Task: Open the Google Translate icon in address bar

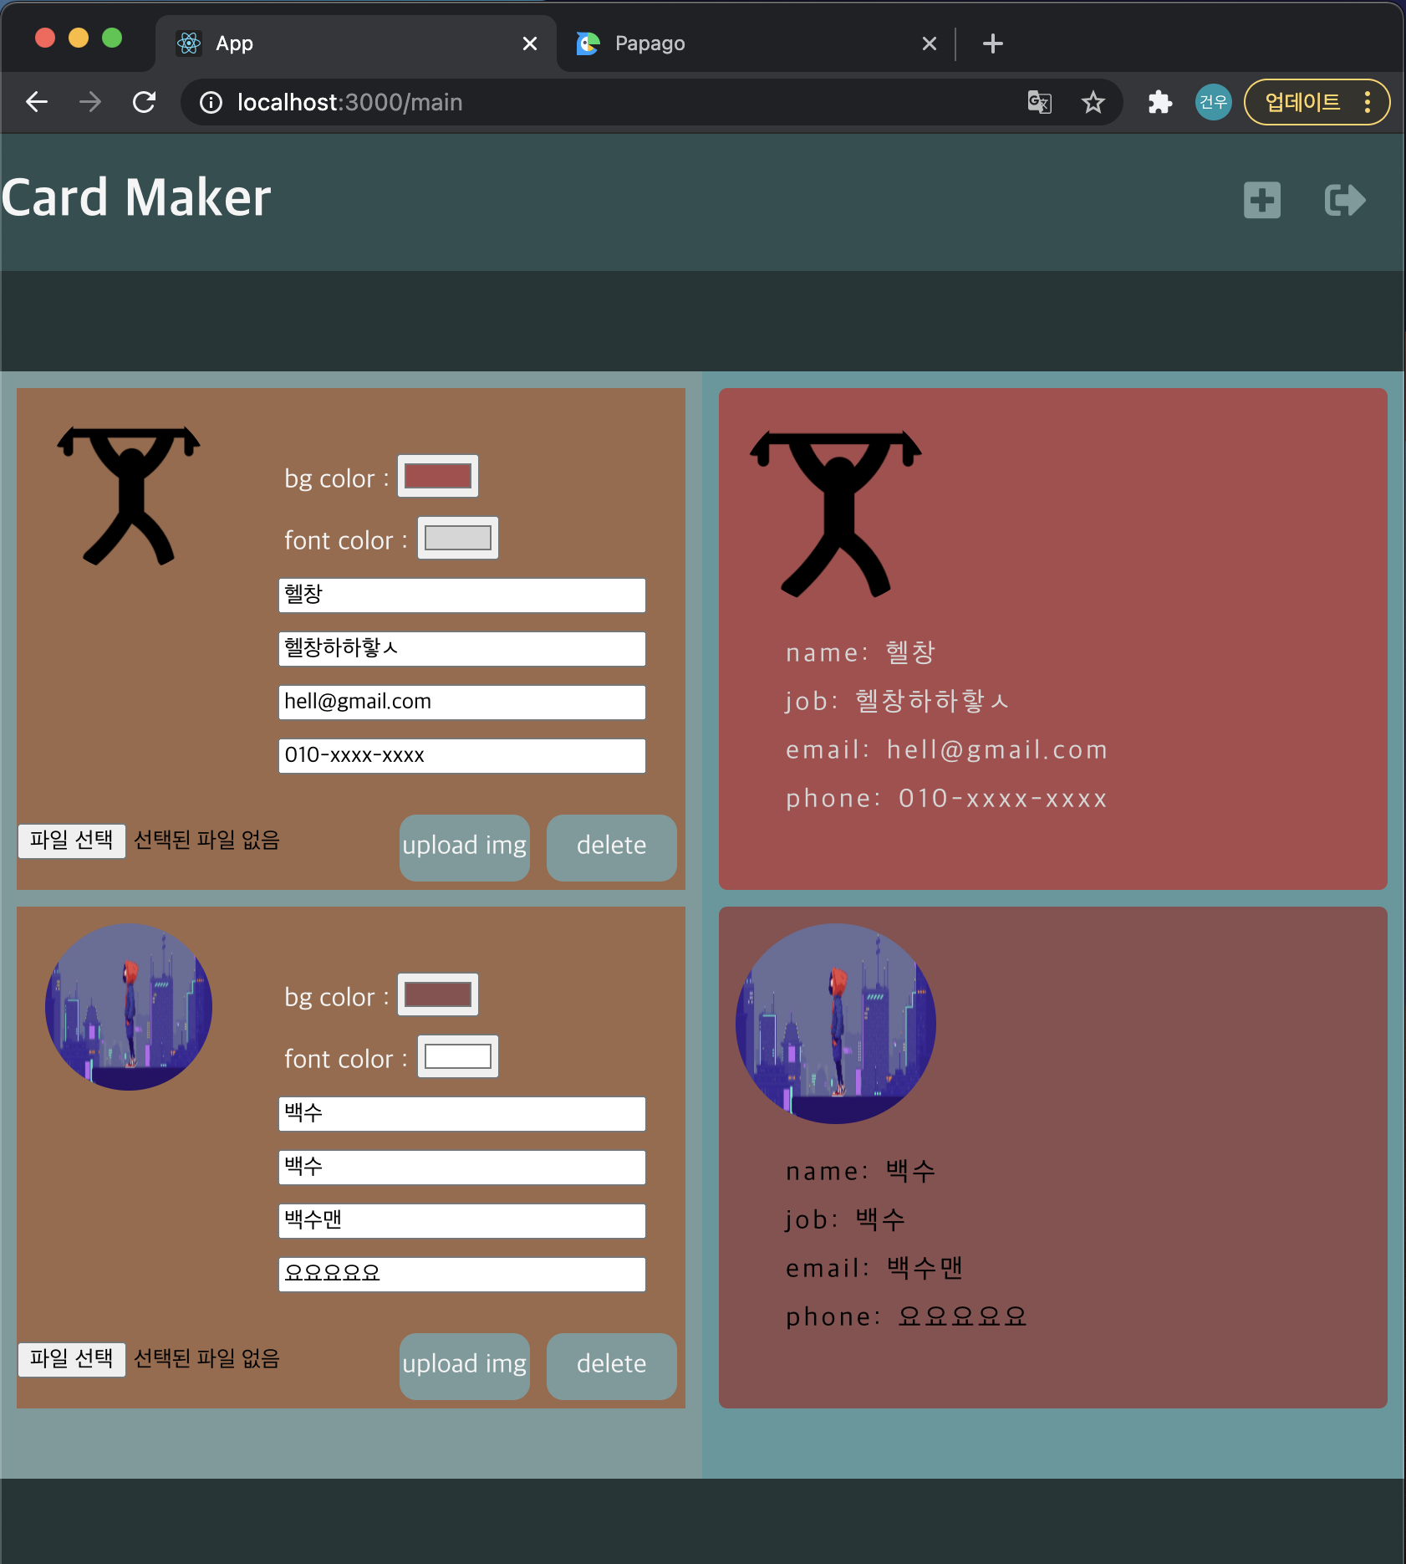Action: point(1038,101)
